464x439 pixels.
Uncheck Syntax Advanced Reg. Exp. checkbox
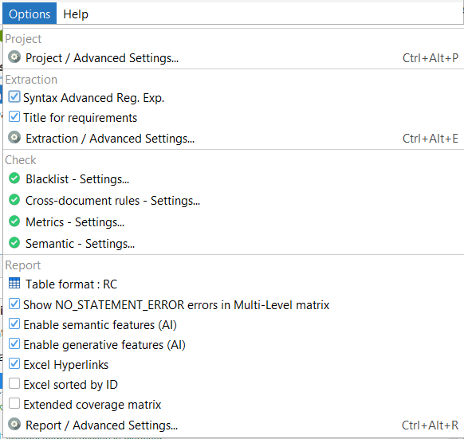pos(14,96)
